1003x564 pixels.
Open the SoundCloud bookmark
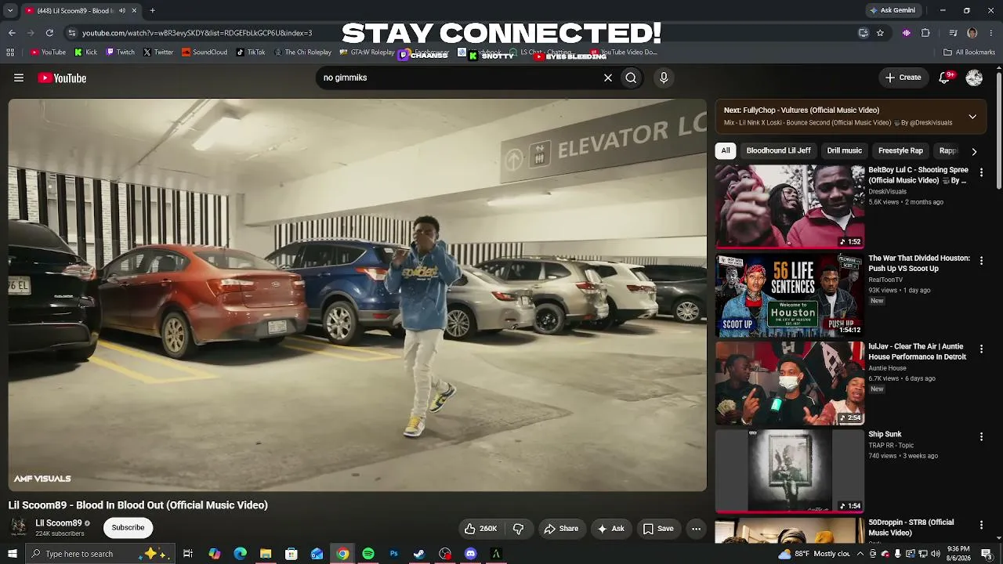(x=205, y=52)
